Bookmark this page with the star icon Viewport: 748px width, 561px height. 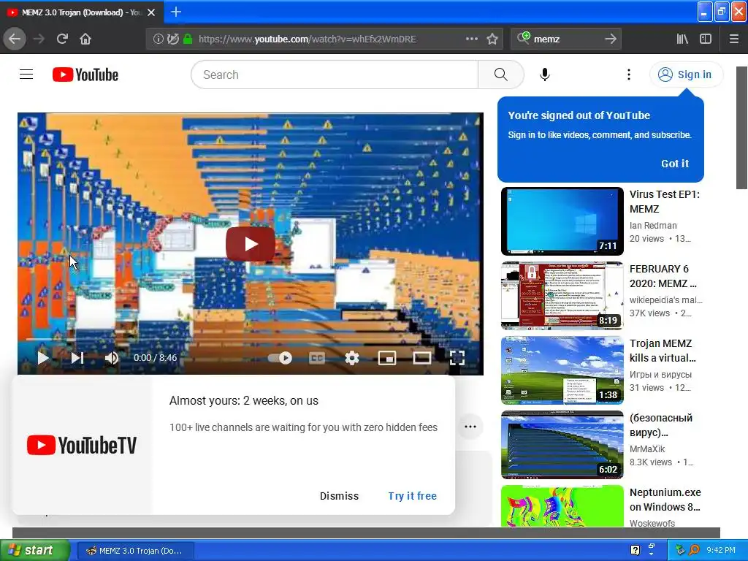coord(492,39)
